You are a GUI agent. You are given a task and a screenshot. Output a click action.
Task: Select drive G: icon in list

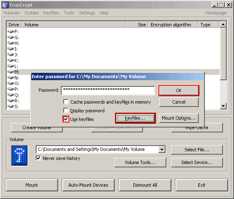tap(11, 37)
